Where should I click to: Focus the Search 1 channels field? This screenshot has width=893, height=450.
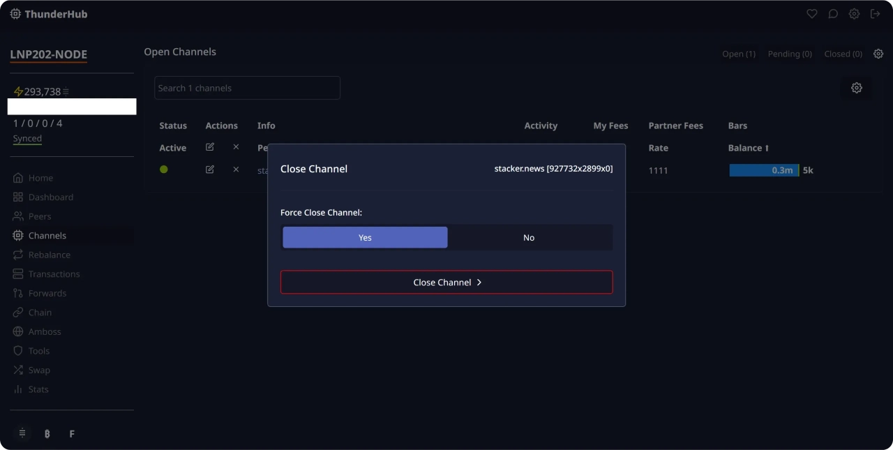(x=247, y=88)
